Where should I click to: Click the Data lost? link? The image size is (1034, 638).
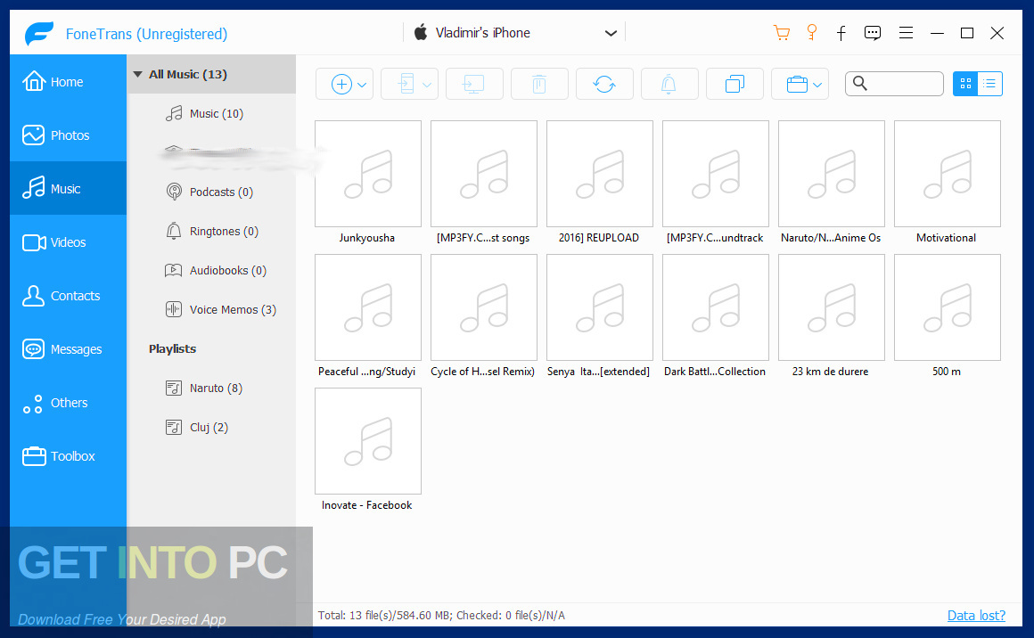tap(976, 616)
